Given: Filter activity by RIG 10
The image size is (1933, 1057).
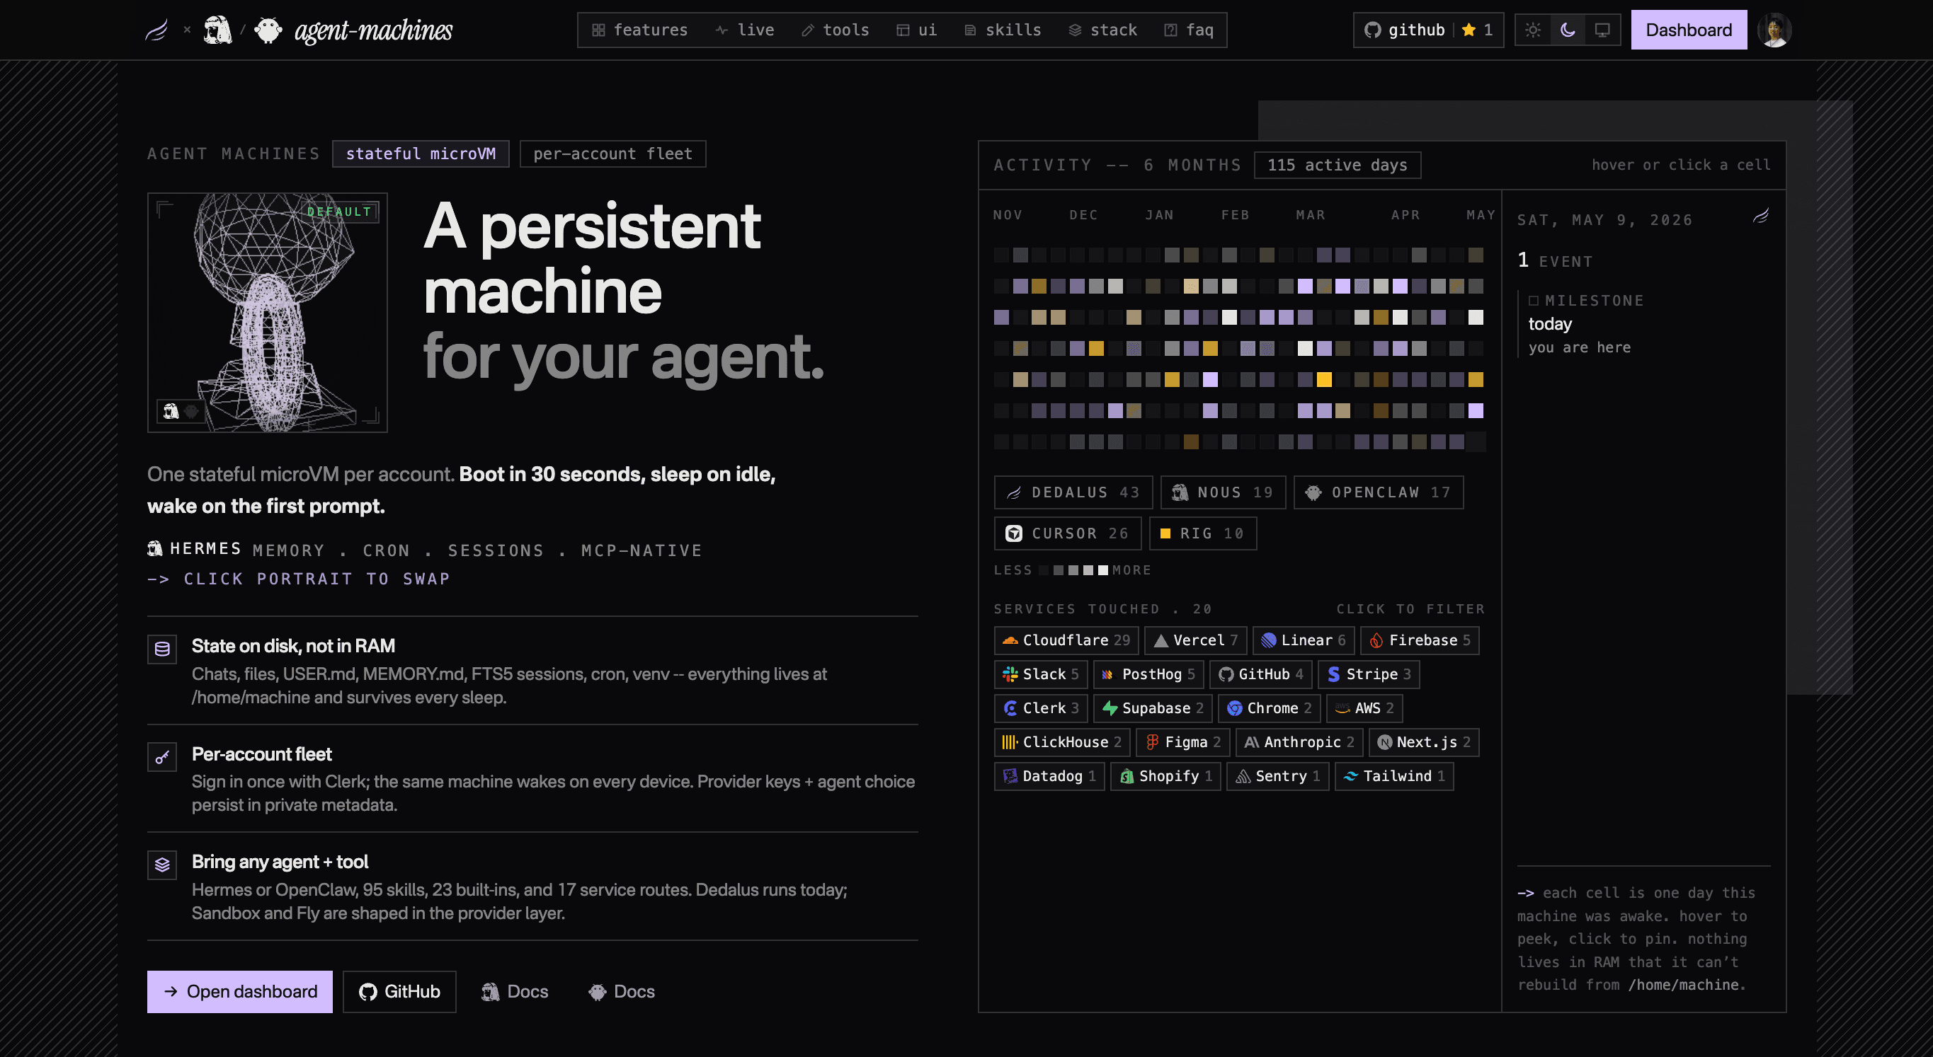Looking at the screenshot, I should coord(1203,533).
